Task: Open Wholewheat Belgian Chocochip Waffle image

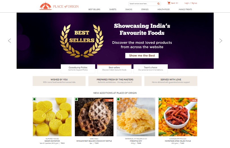Action: click(x=94, y=117)
